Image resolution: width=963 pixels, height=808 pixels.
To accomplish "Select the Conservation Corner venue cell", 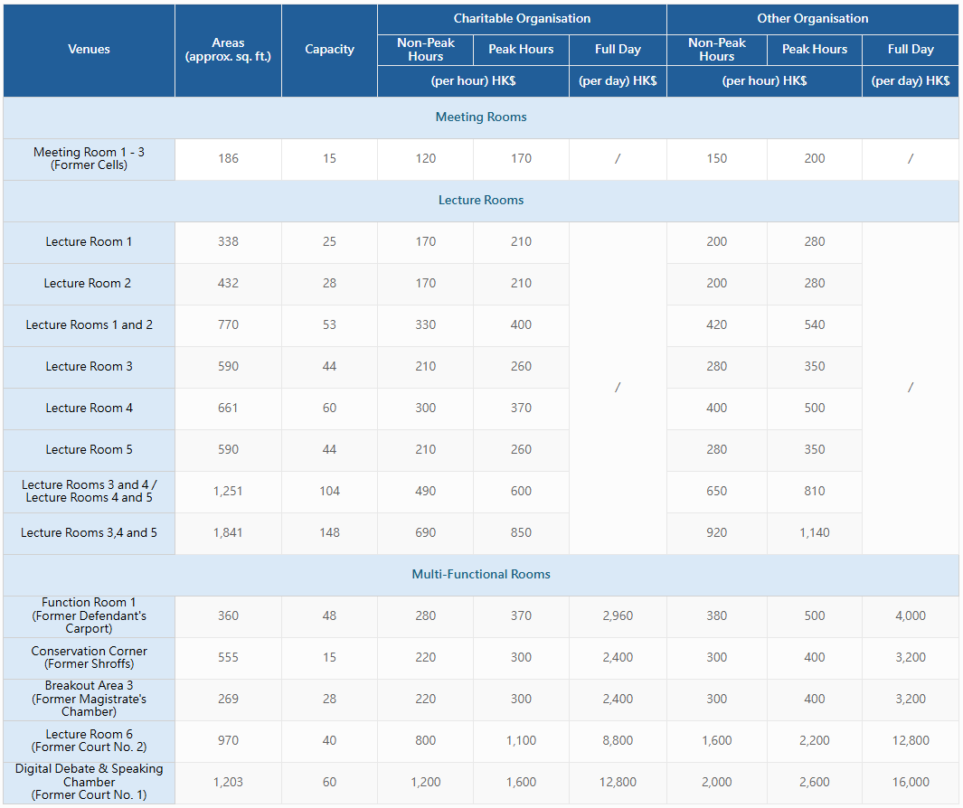I will 89,658.
